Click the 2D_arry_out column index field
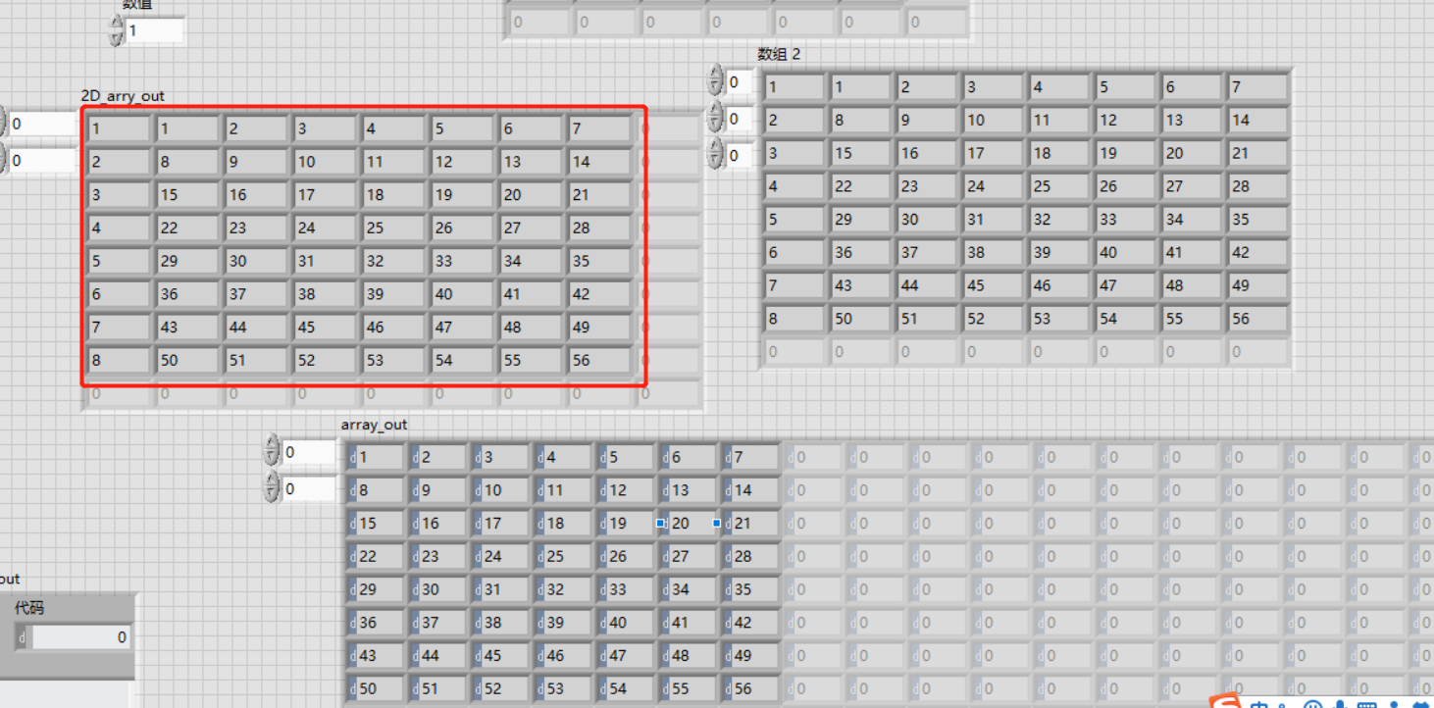The image size is (1434, 708). 42,160
